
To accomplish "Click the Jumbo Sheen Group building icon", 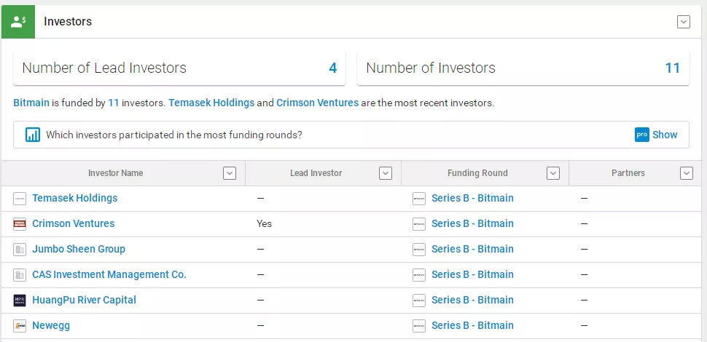I will point(20,250).
